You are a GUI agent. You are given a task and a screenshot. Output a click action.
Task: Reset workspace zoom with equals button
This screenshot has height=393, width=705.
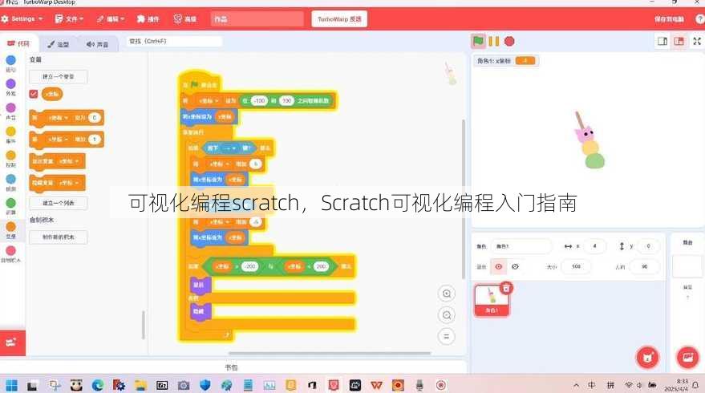tap(447, 336)
